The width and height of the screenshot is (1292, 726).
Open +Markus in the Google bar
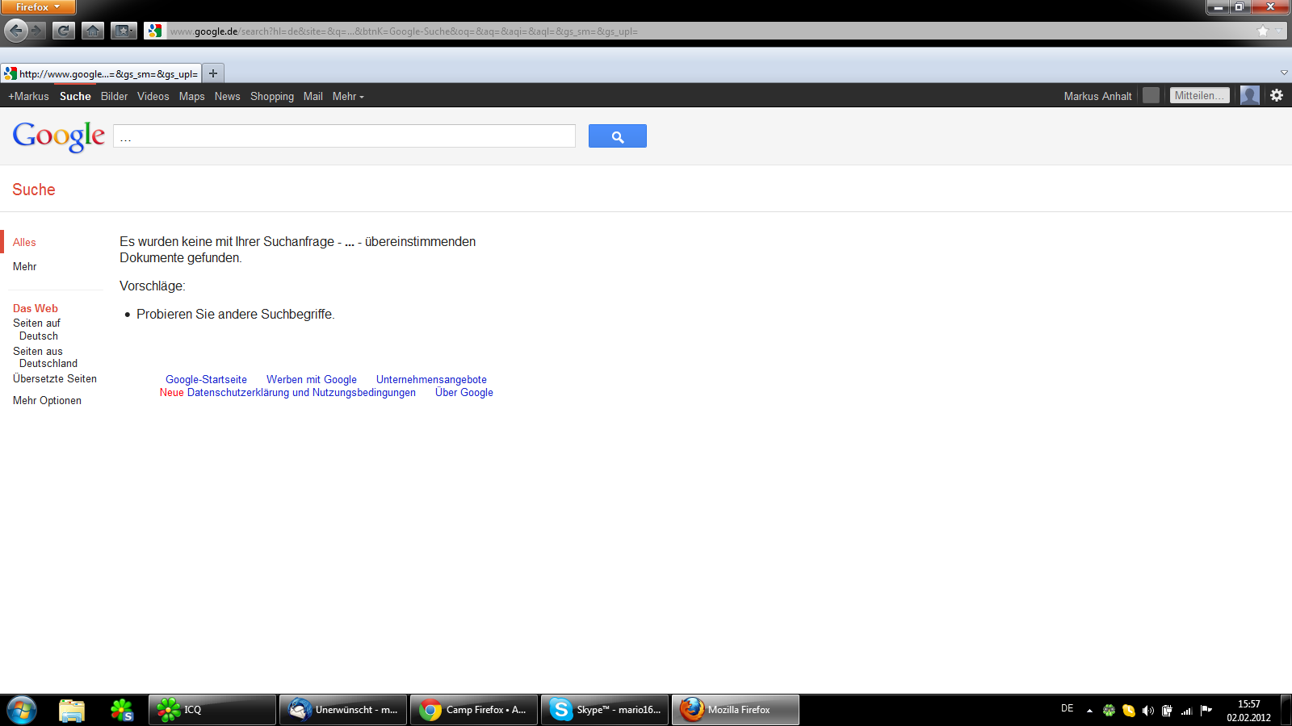tap(28, 96)
